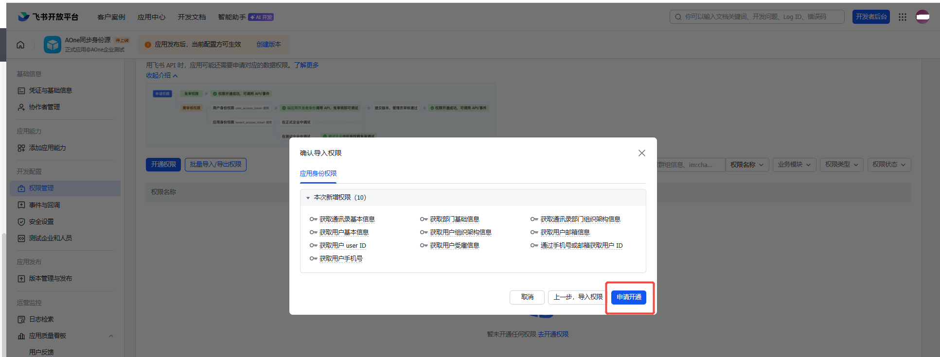Click the user avatar at top right
Viewport: 940px width, 357px height.
pyautogui.click(x=922, y=17)
